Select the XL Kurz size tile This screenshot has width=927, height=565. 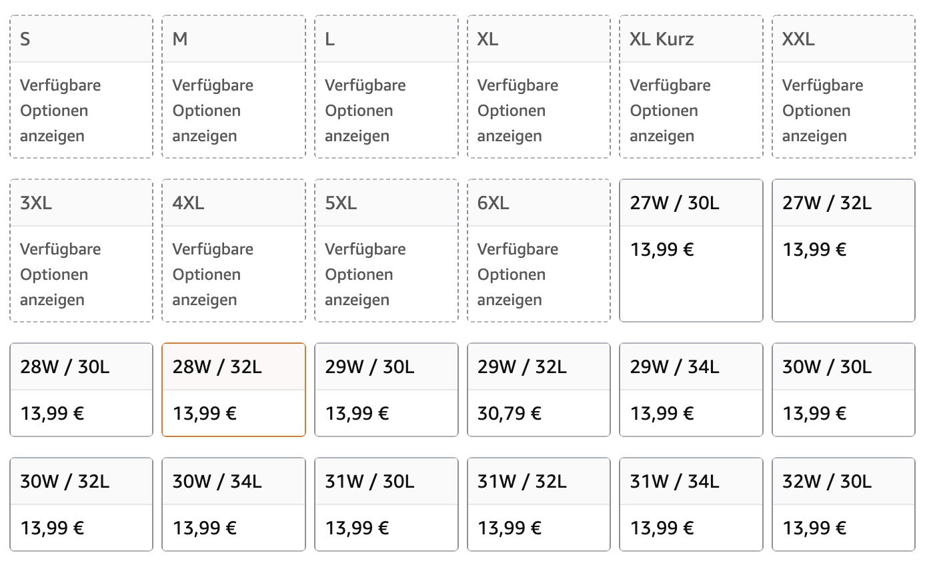(691, 87)
